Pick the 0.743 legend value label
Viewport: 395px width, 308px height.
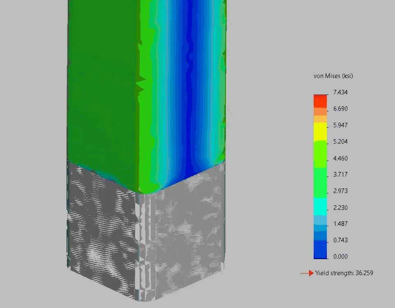(340, 240)
